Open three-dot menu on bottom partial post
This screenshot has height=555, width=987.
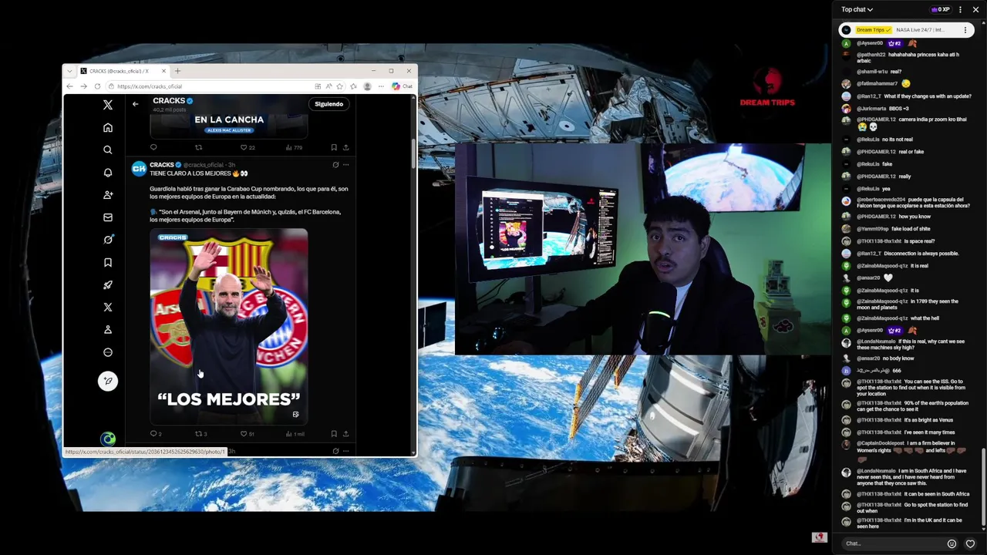click(x=345, y=451)
